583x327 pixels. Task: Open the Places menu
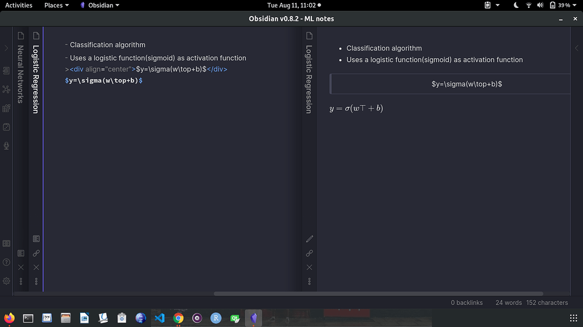(x=56, y=5)
